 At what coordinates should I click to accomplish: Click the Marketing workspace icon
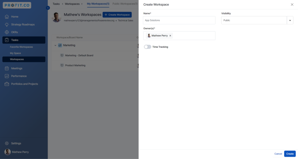click(60, 45)
